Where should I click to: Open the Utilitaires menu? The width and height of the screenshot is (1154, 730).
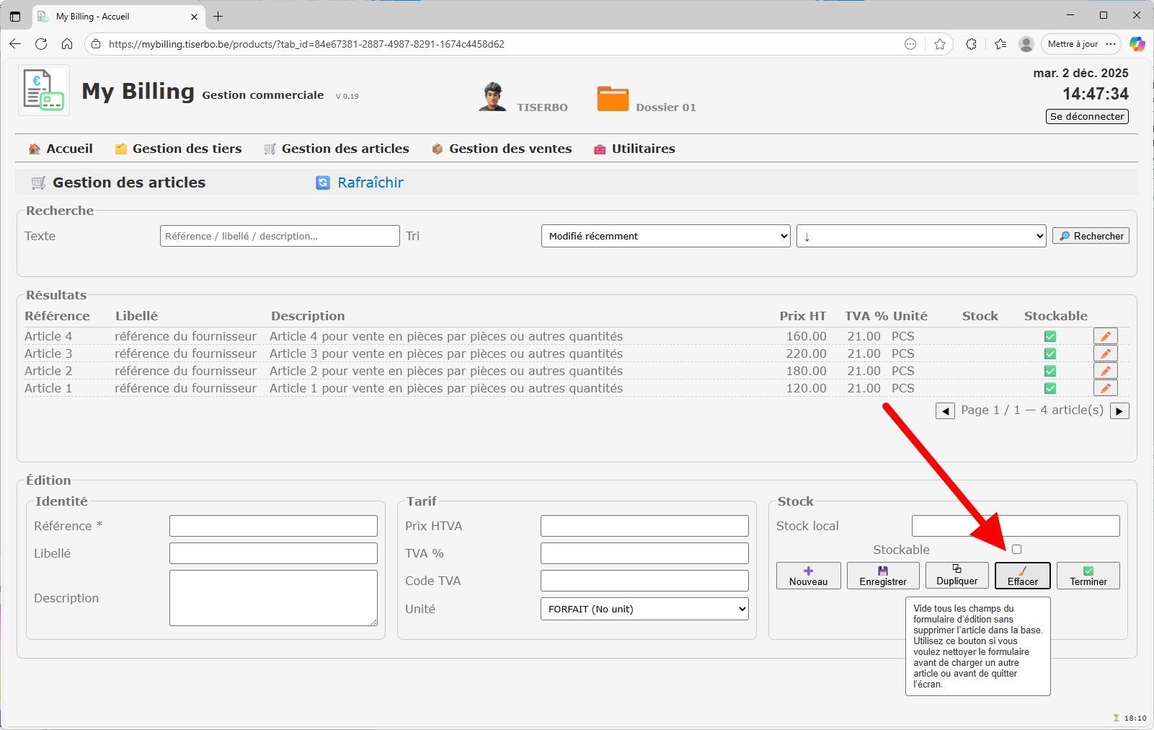(x=634, y=149)
